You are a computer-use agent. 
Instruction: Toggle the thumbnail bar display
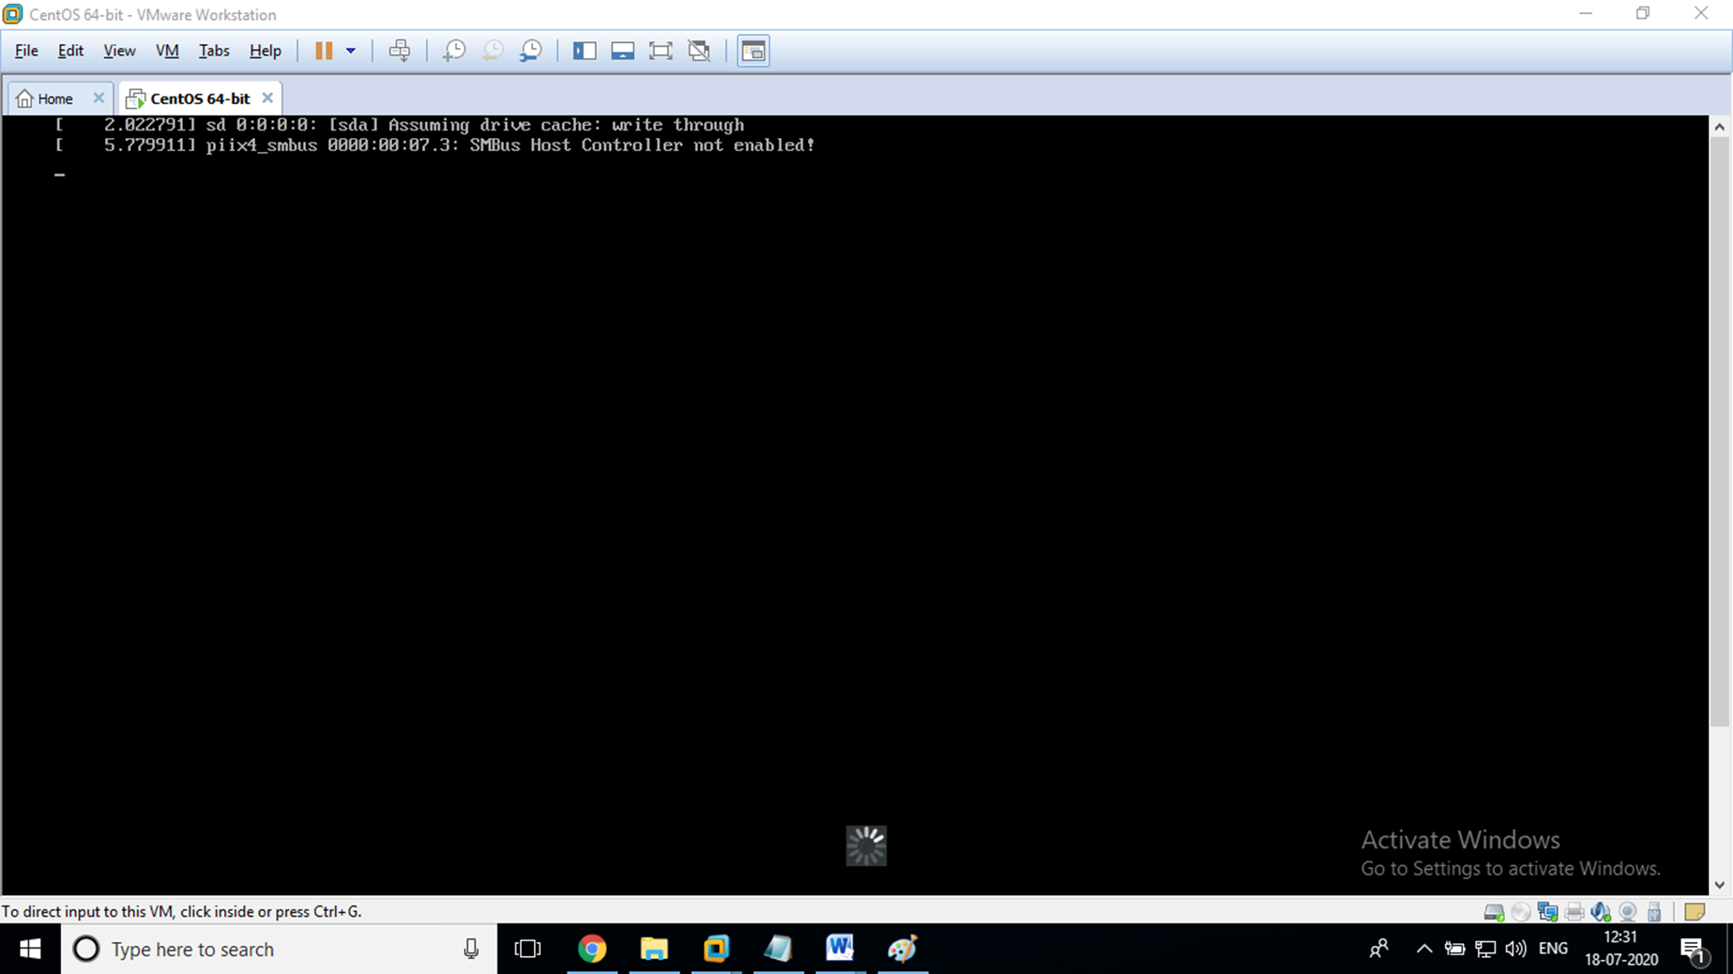click(x=622, y=51)
